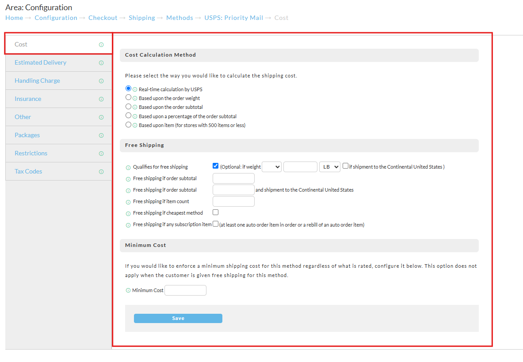The height and width of the screenshot is (362, 523).
Task: Click info icon beside Estimated Delivery
Action: click(101, 63)
